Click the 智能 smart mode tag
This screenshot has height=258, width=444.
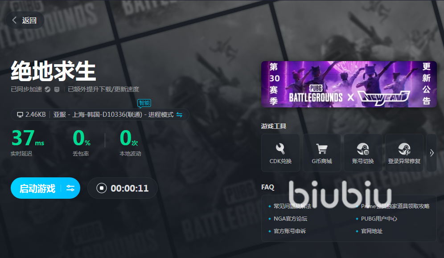click(x=144, y=103)
